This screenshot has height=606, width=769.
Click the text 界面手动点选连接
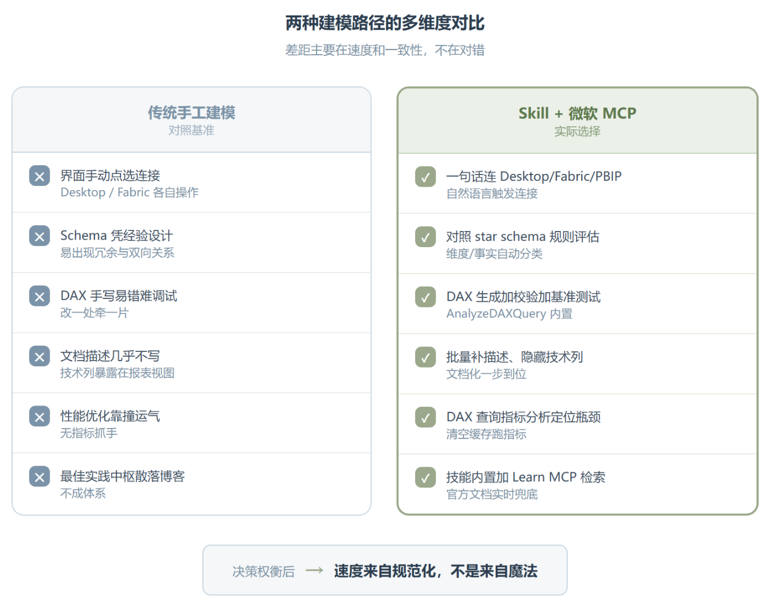pos(110,176)
